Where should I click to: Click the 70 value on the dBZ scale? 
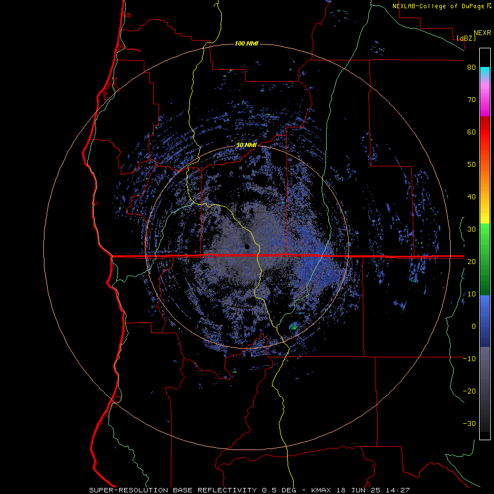tap(471, 100)
